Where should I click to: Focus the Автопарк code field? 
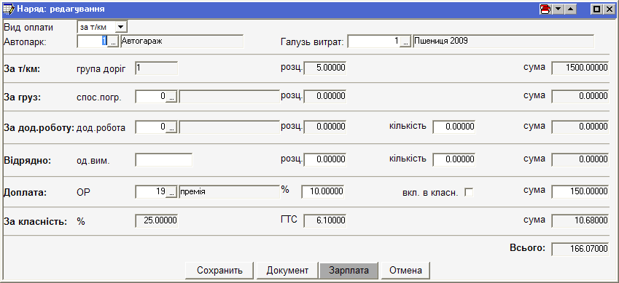click(93, 41)
